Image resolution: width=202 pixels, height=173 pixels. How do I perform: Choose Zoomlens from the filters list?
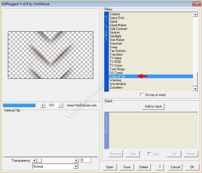pyautogui.click(x=116, y=87)
